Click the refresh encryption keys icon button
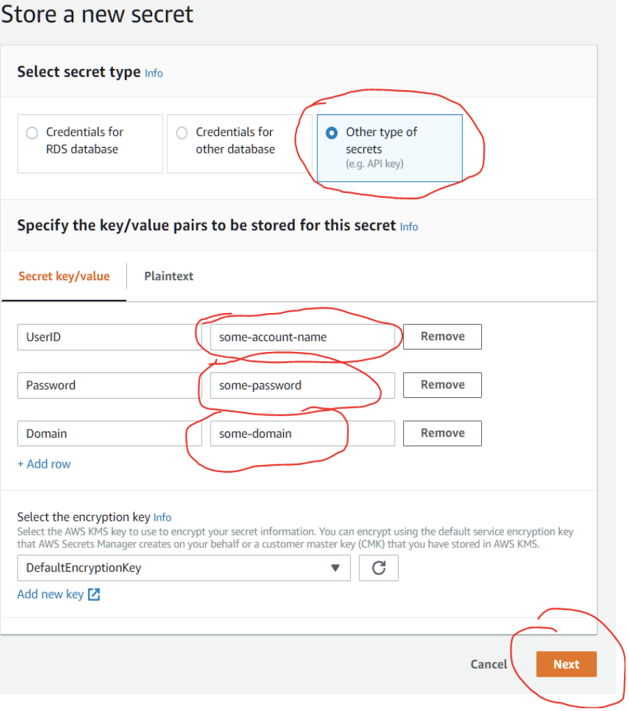Image resolution: width=629 pixels, height=711 pixels. (379, 567)
